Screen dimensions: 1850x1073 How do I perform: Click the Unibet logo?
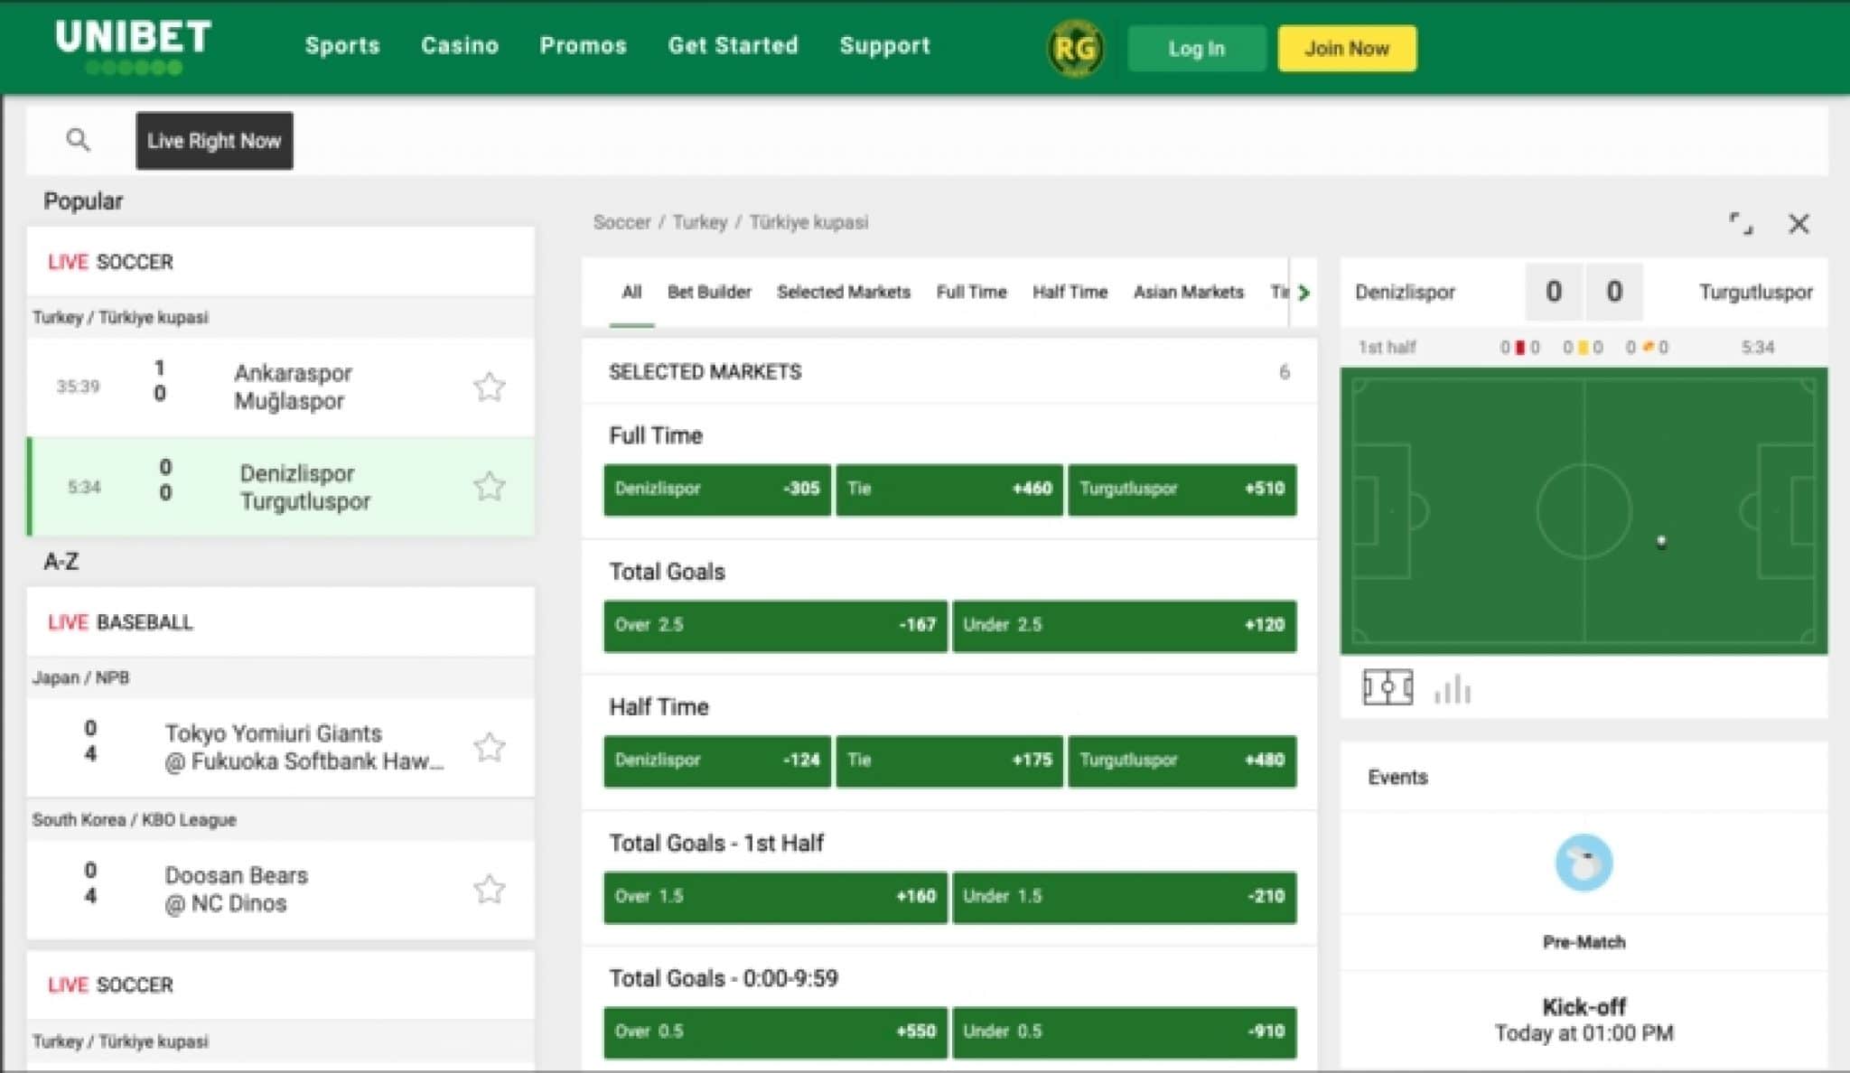[133, 45]
